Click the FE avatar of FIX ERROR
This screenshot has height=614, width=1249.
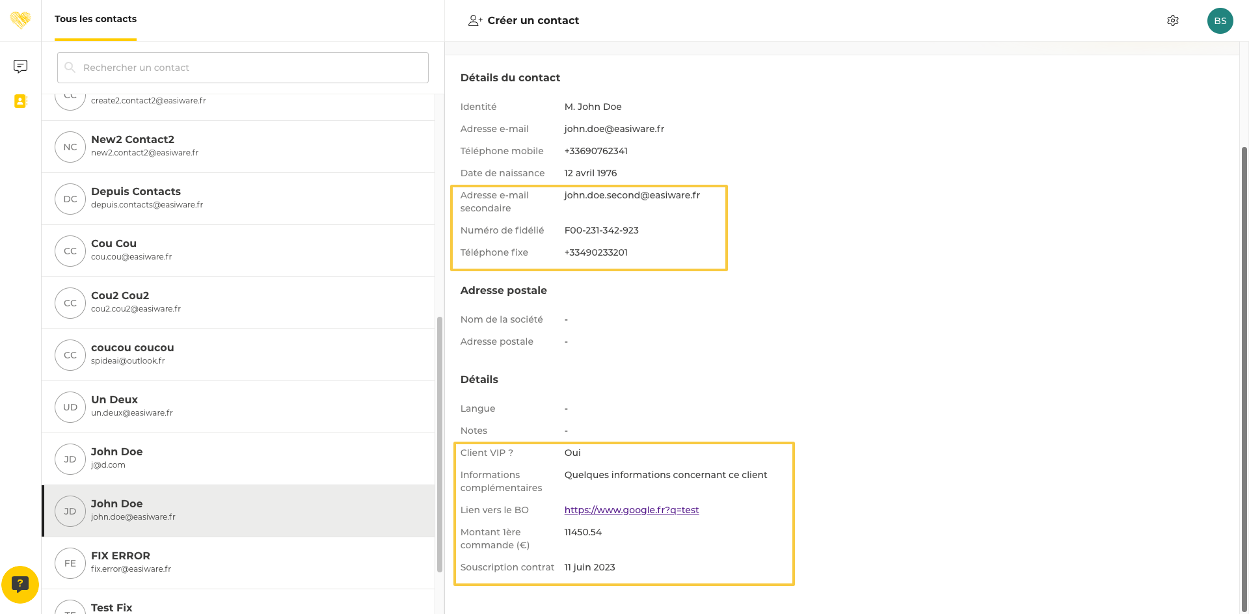[x=70, y=563]
